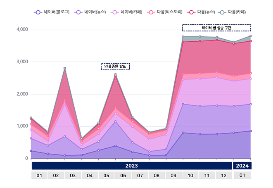This screenshot has width=273, height=188.
Task: Select the 2023 year band
Action: [132, 166]
